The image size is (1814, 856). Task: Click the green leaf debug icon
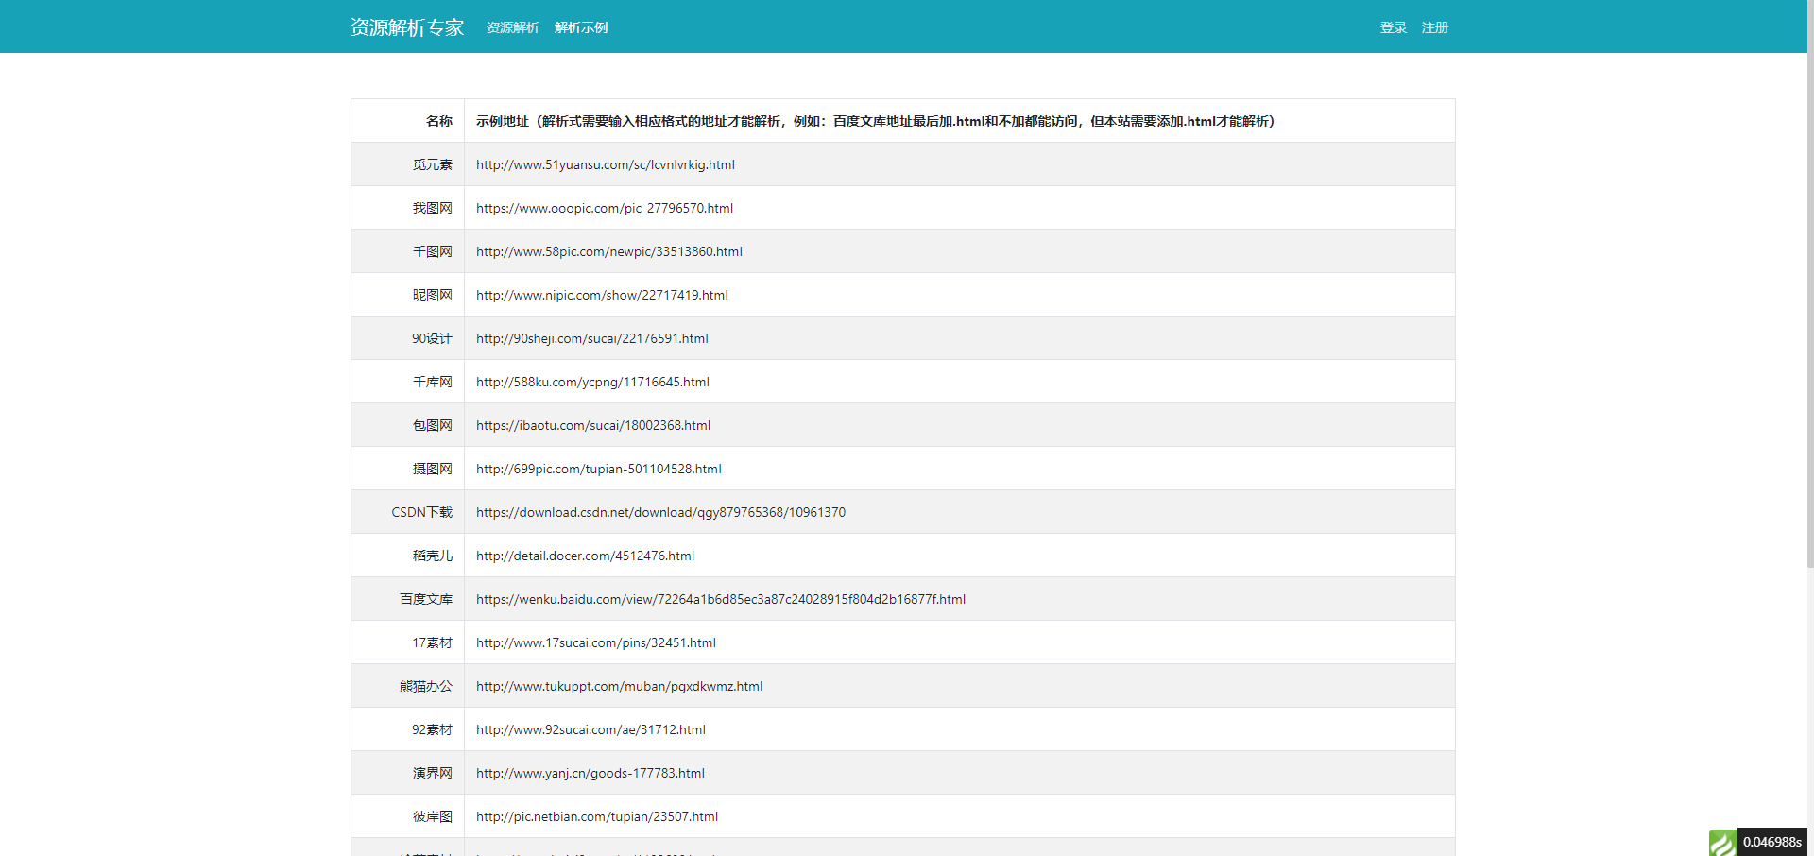point(1722,842)
